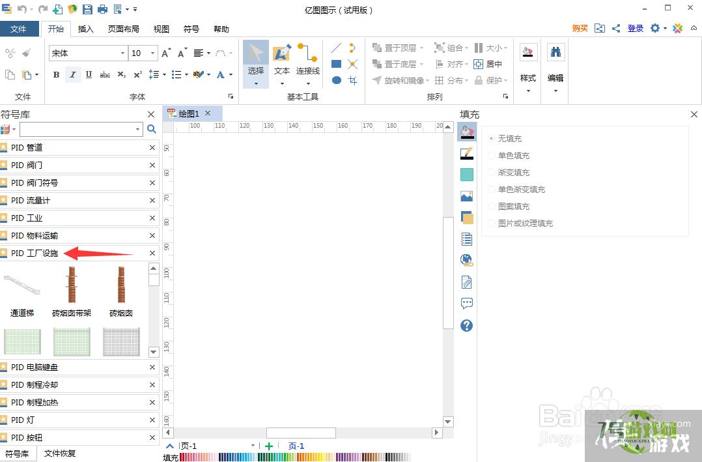Click the share icon in title bar area
This screenshot has height=462, width=702.
click(616, 28)
